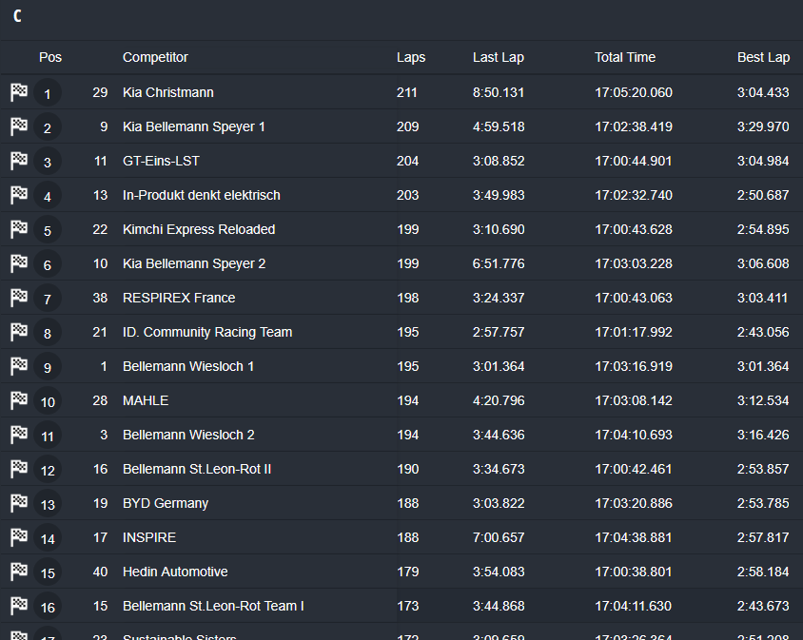This screenshot has height=640, width=803.
Task: Click the finish flag for Hedin Automotive
Action: (x=19, y=572)
